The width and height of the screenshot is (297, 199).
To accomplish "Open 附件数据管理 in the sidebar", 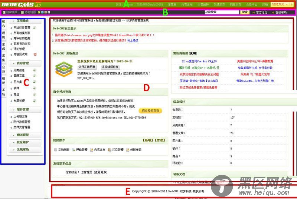I will (x=22, y=122).
